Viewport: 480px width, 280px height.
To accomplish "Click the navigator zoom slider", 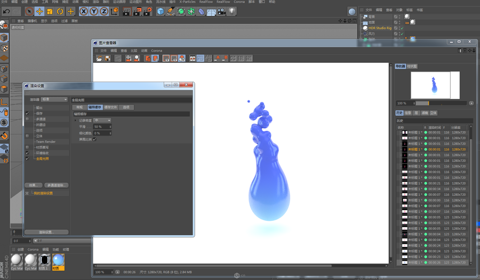I will click(441, 103).
